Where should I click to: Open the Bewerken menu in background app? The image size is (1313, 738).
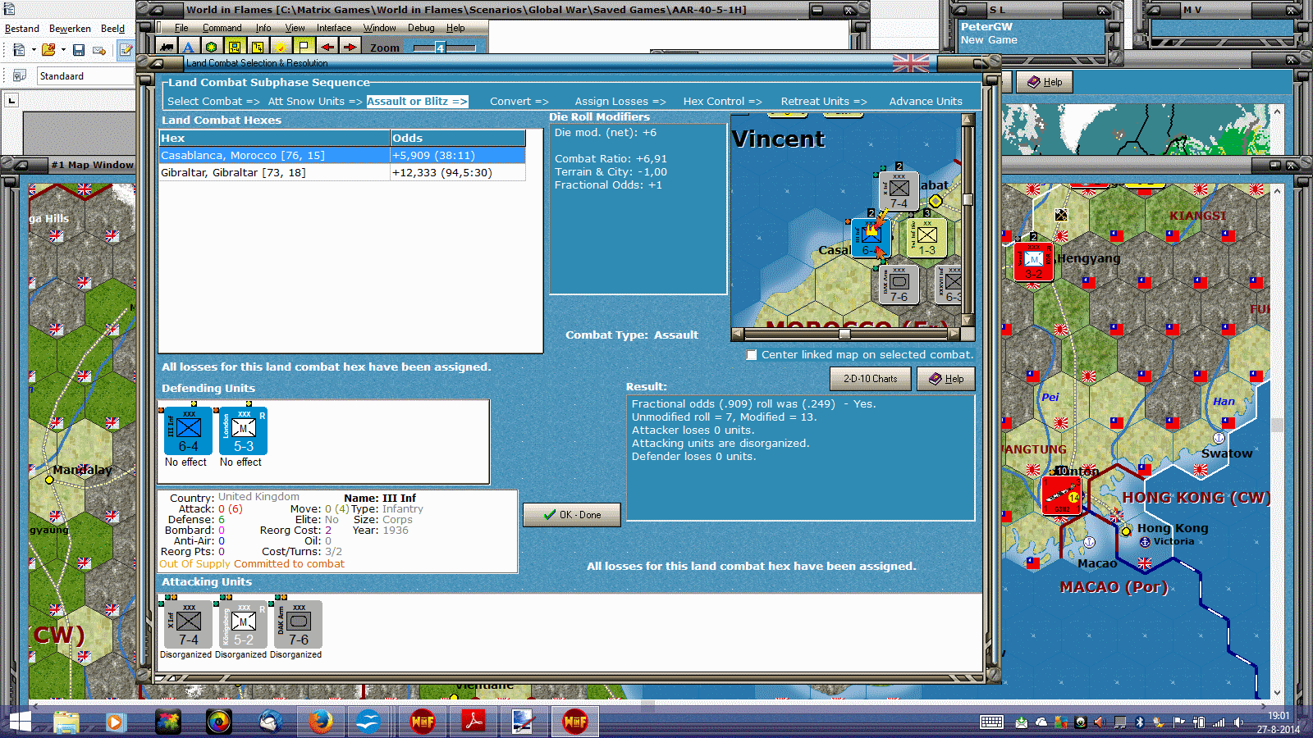(70, 29)
